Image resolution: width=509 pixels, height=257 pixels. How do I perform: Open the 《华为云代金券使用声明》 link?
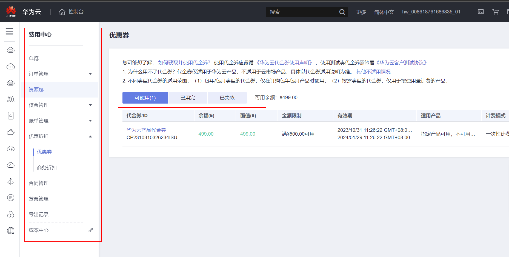(284, 63)
